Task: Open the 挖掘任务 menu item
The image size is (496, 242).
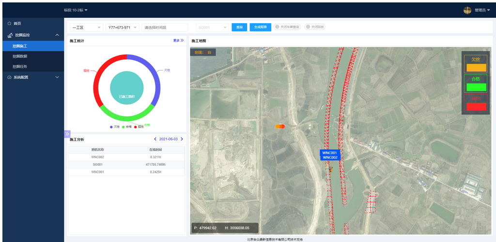Action: tap(20, 67)
